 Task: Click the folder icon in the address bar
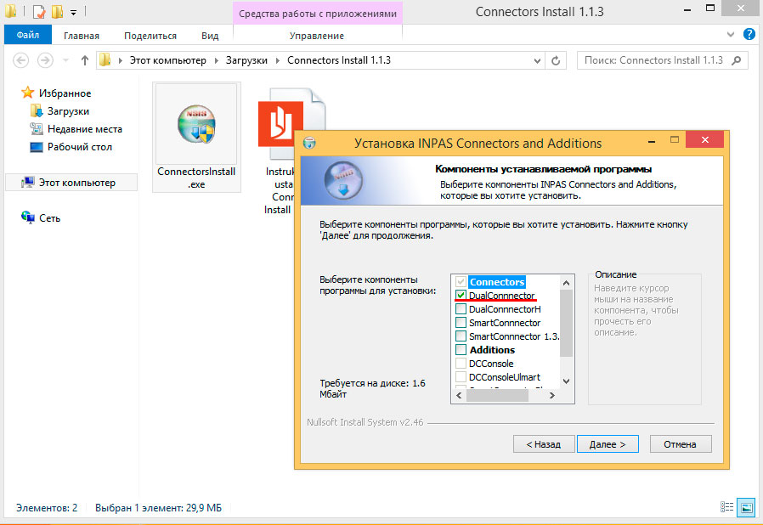point(105,60)
